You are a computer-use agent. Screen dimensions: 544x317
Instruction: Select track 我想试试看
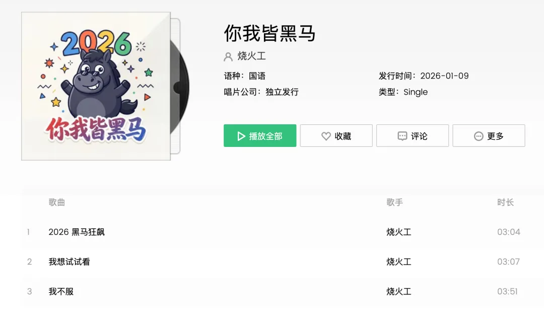click(x=70, y=262)
